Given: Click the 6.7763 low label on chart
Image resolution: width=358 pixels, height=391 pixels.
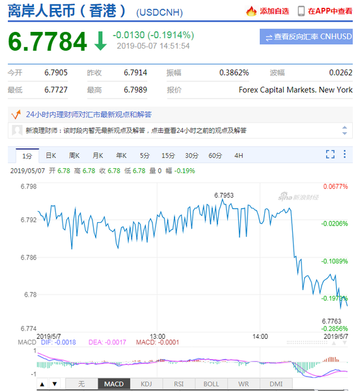Looking at the screenshot, I should point(331,321).
